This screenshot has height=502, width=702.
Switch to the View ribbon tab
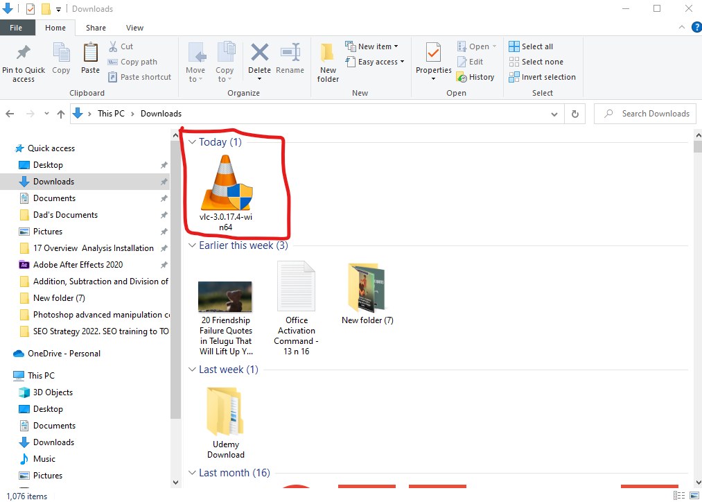(x=134, y=28)
